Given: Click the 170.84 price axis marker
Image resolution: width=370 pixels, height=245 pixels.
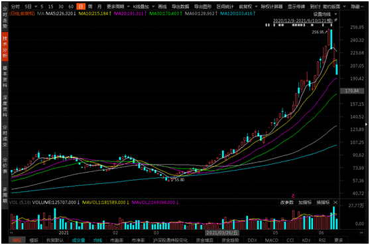Looking at the screenshot, I should pos(352,91).
